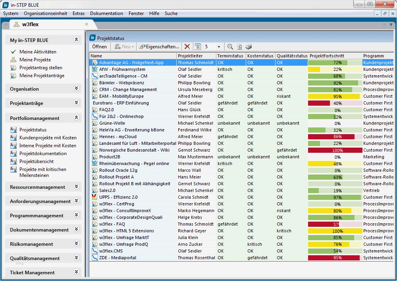Click the Meine Aktivitäten checkmark icon
Viewport: 397px width, 281px height.
[x=13, y=52]
